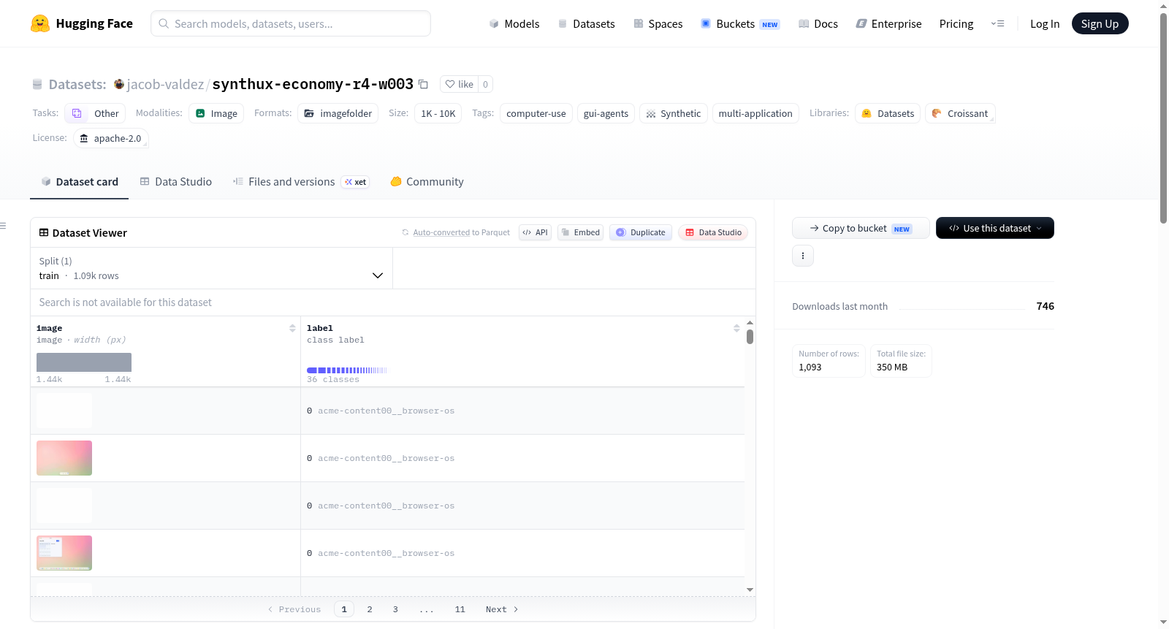This screenshot has width=1169, height=629.
Task: Click the Sign Up button
Action: click(1100, 23)
